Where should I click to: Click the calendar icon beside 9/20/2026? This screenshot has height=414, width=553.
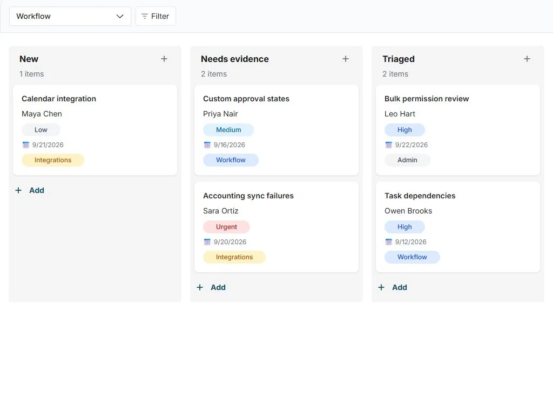click(207, 242)
